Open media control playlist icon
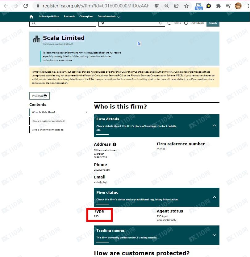The image size is (250, 257). [x=228, y=6]
